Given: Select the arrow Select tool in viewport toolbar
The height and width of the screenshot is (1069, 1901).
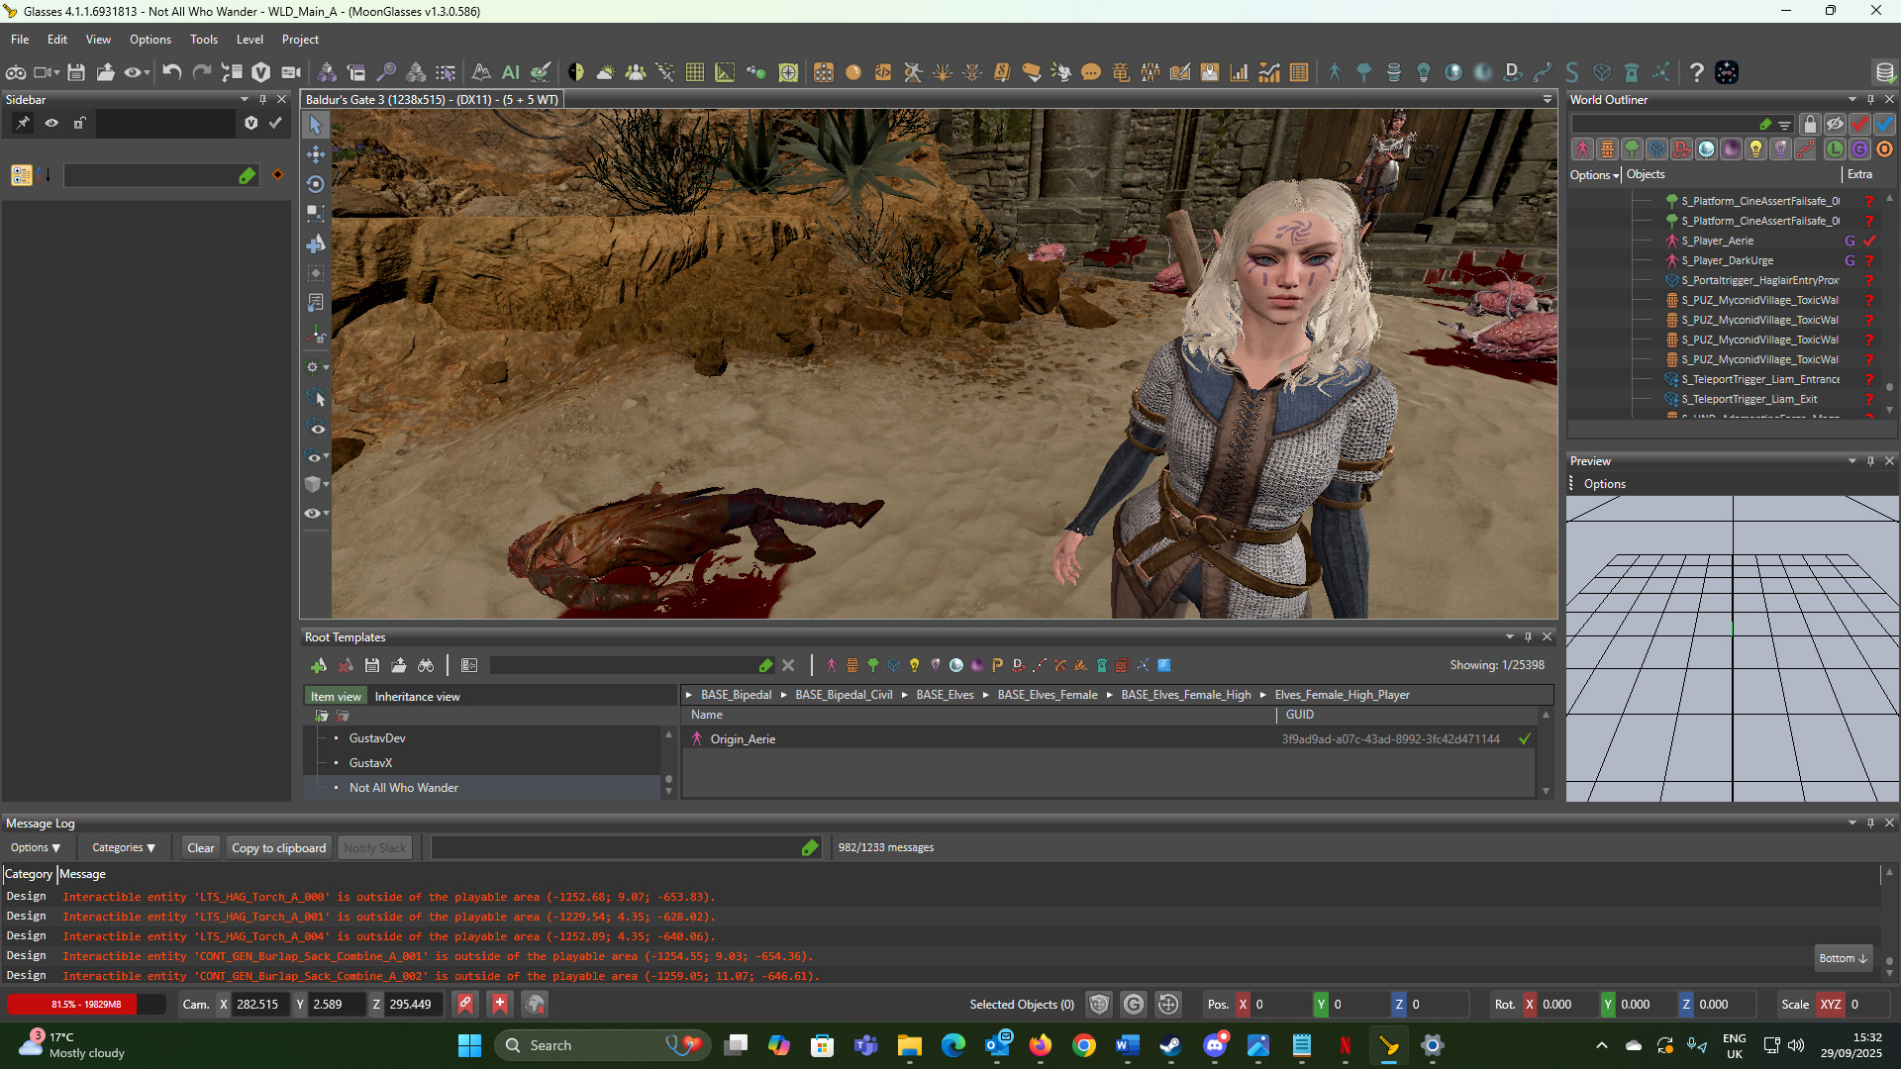Looking at the screenshot, I should (x=316, y=125).
